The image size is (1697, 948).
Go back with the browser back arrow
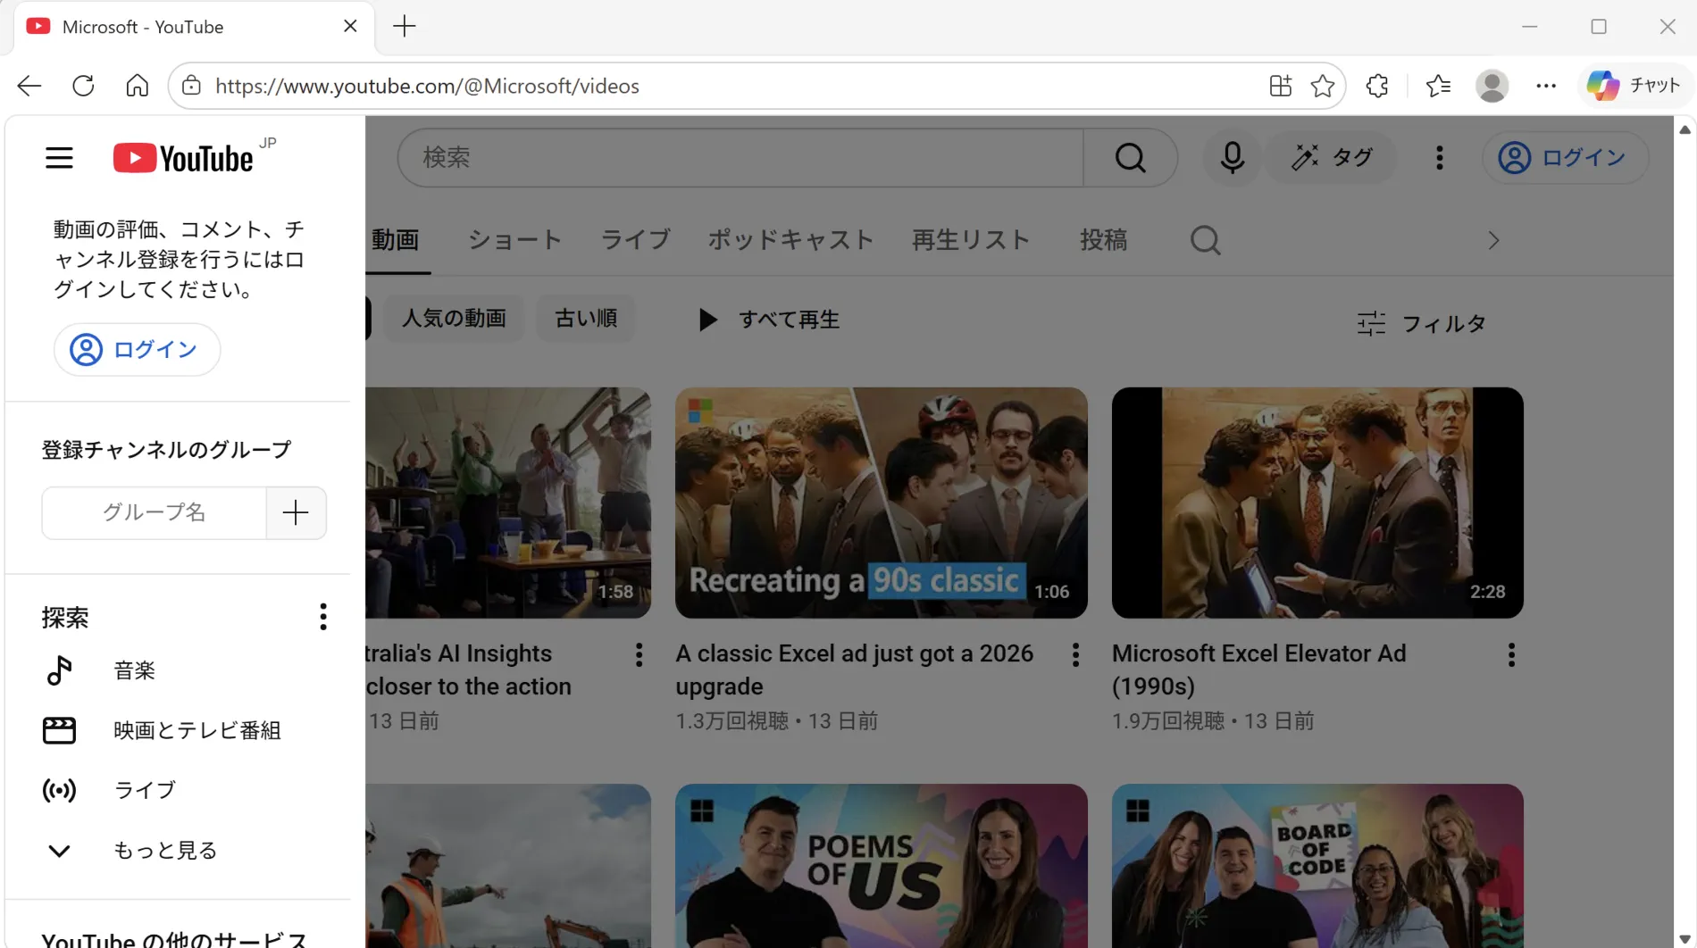(29, 86)
